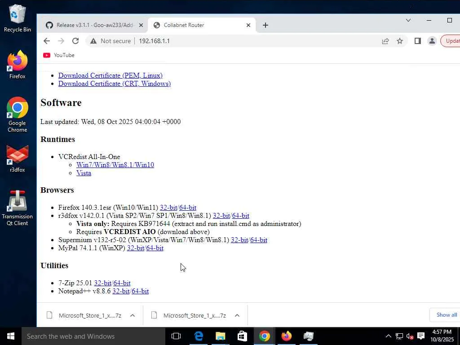Viewport: 460px width, 345px height.
Task: Select the Collabnet Router tab
Action: click(x=202, y=25)
